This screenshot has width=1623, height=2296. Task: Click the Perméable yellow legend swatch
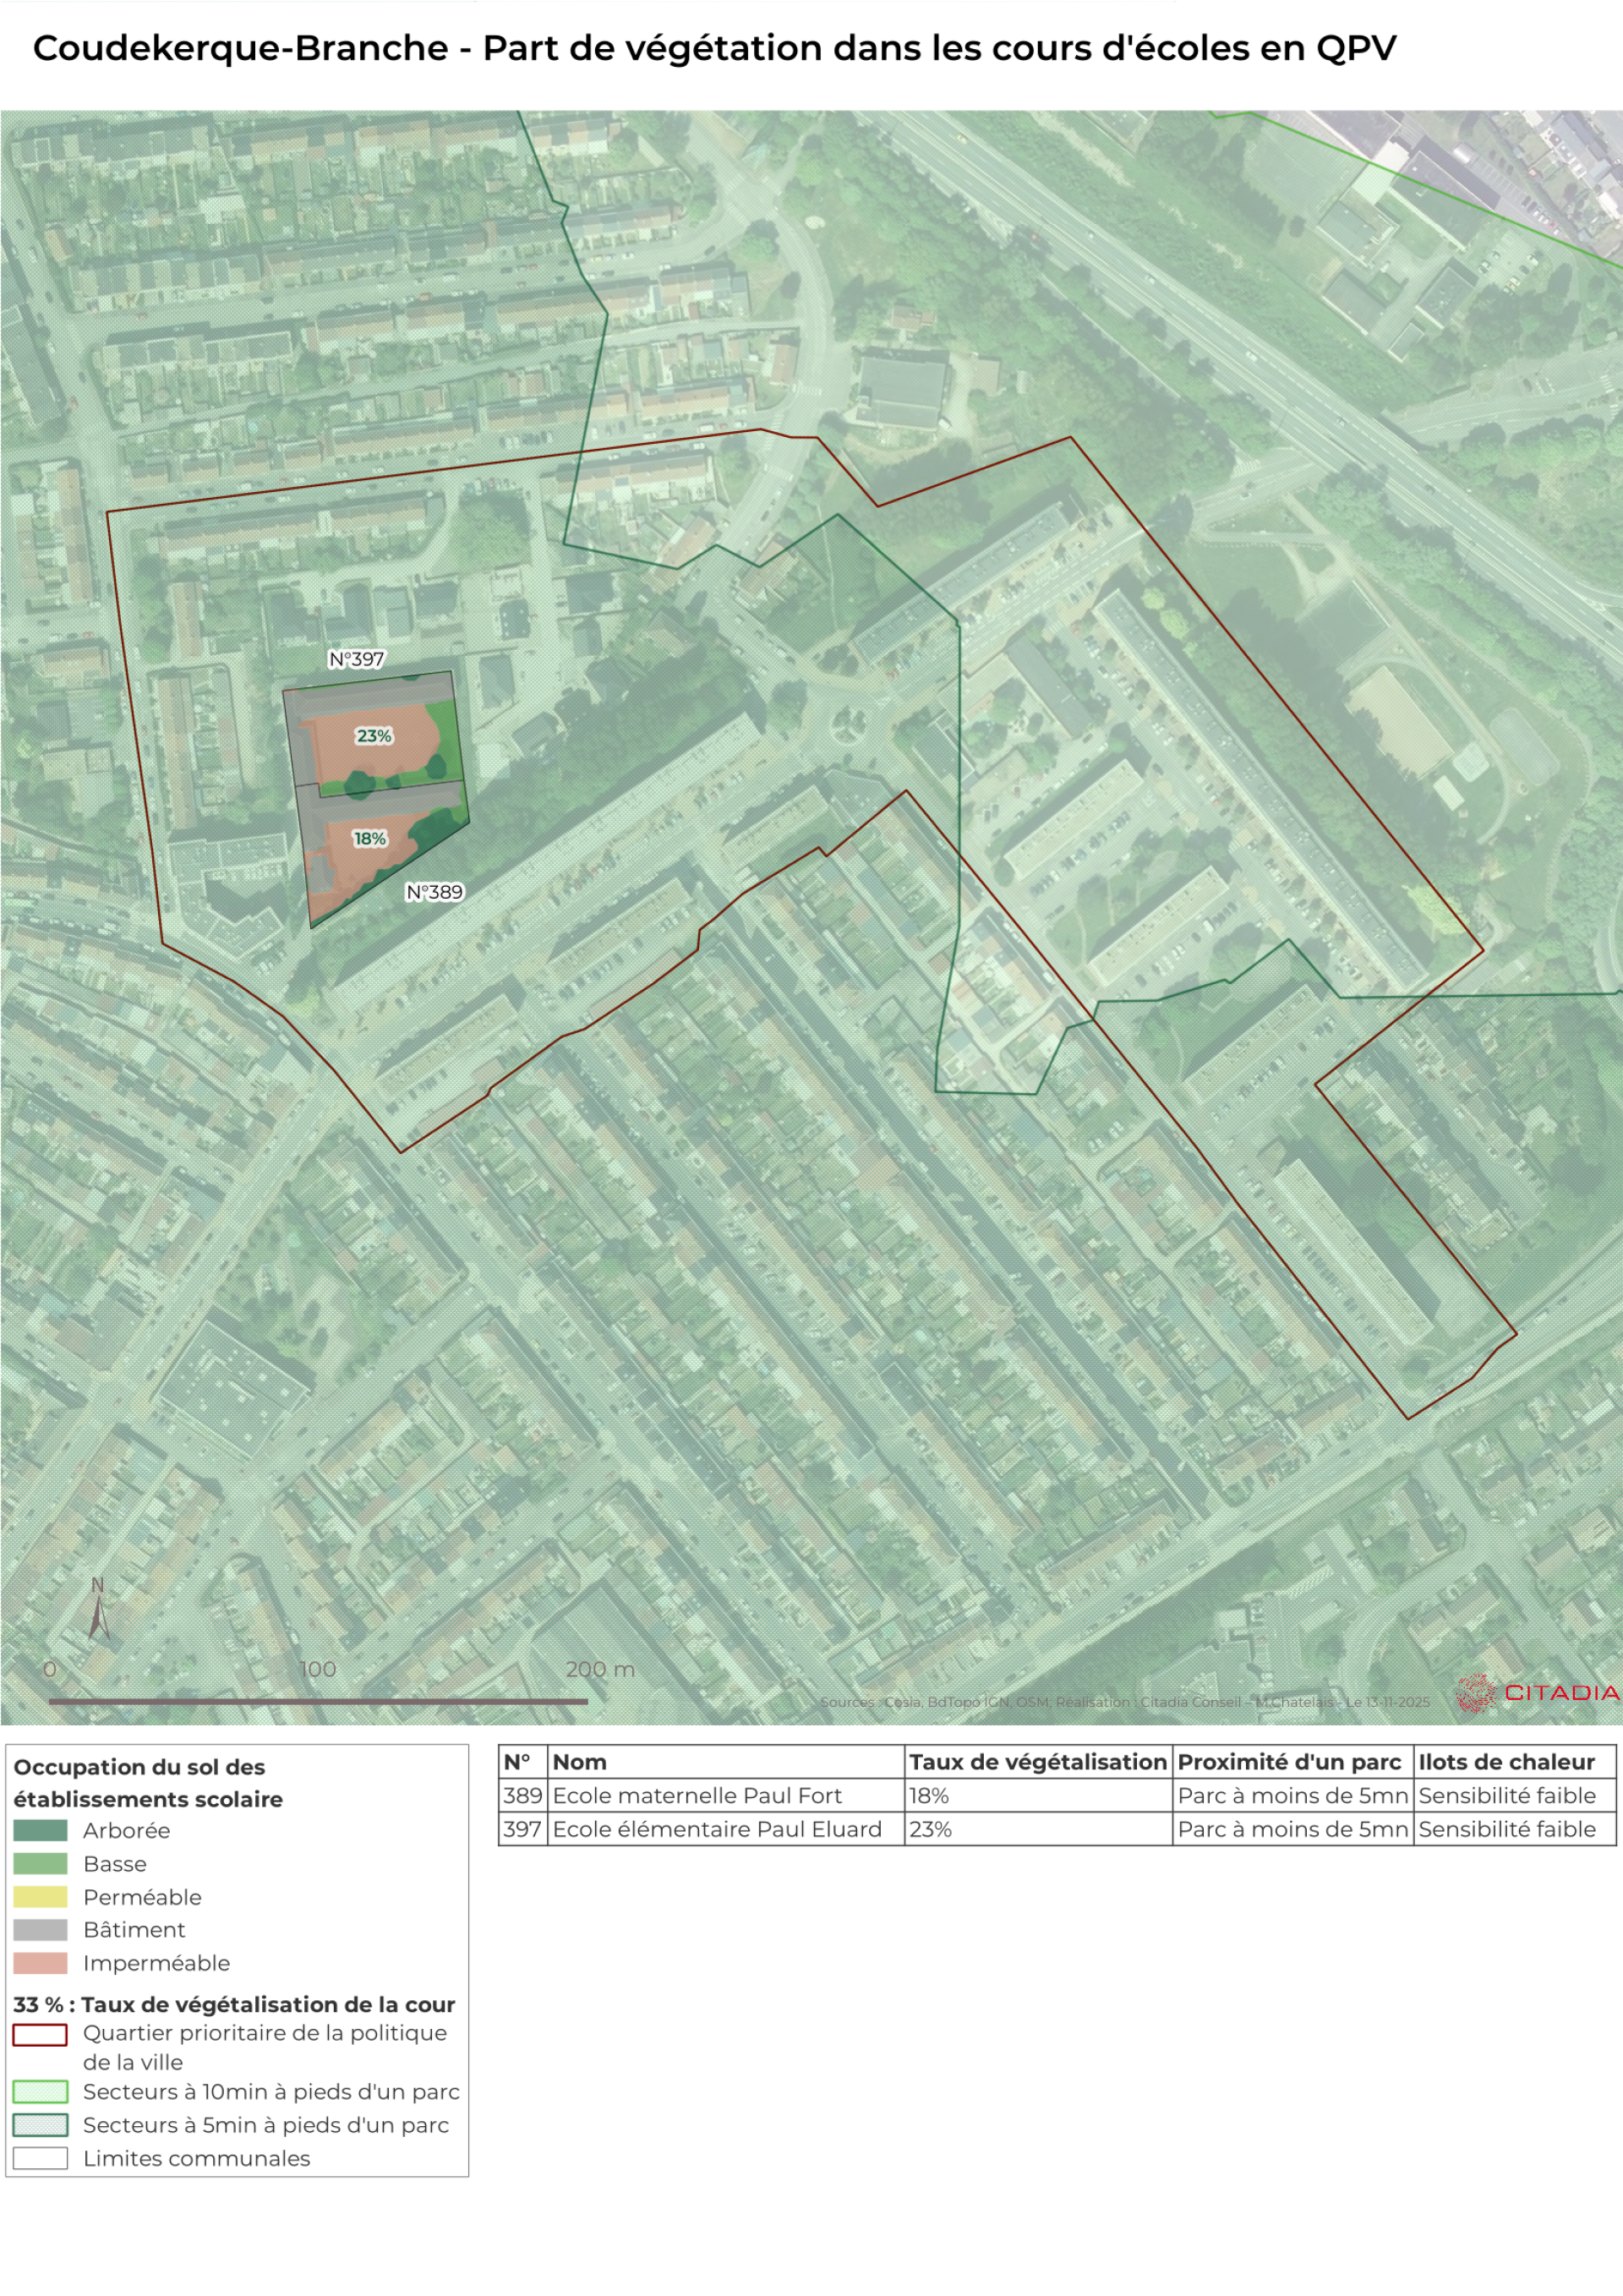tap(40, 1896)
